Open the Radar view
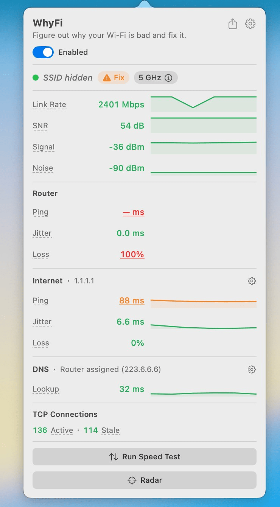280x507 pixels. pyautogui.click(x=144, y=480)
